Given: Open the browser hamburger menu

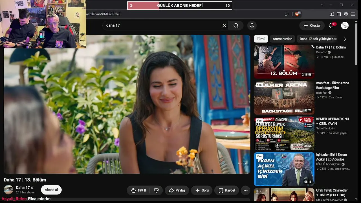Looking at the screenshot, I should coord(353,14).
